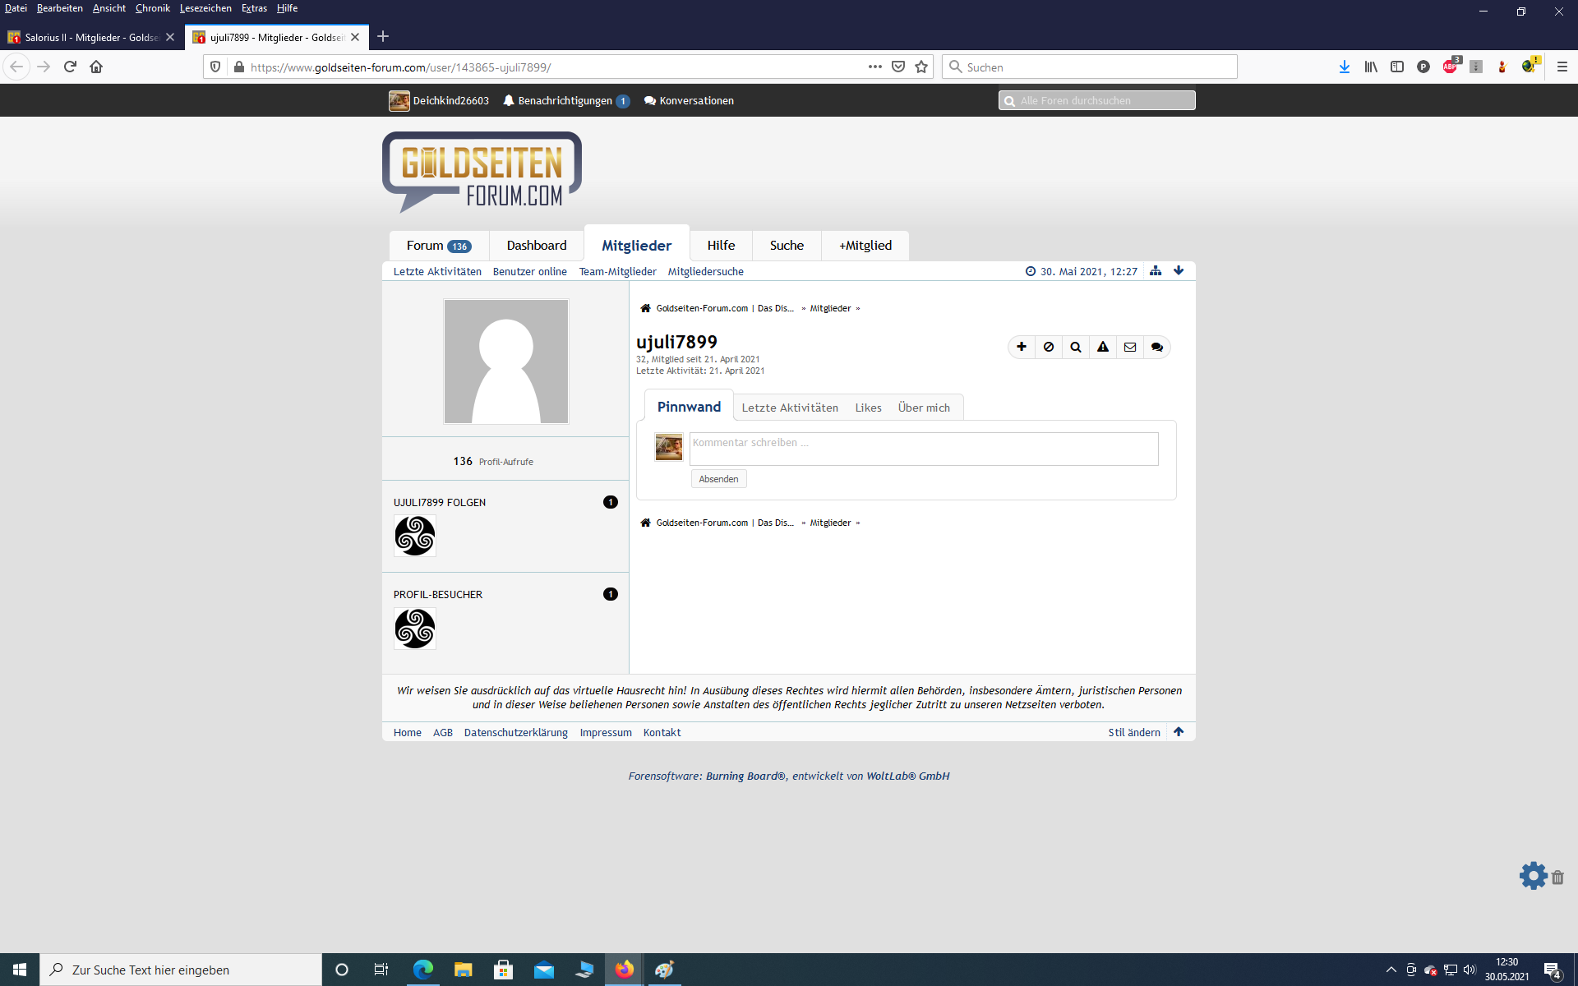This screenshot has width=1578, height=986.
Task: Click the ignore user block icon
Action: 1049,347
